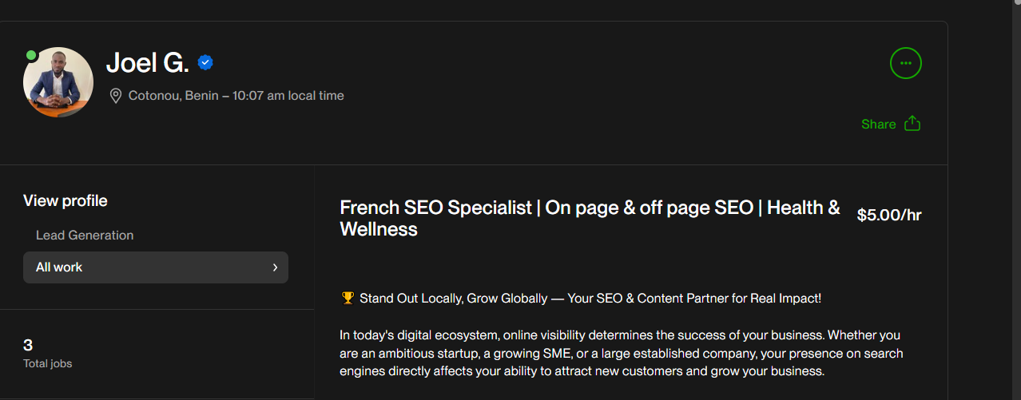Select the All work profile item
1021x400 pixels.
pyautogui.click(x=144, y=267)
